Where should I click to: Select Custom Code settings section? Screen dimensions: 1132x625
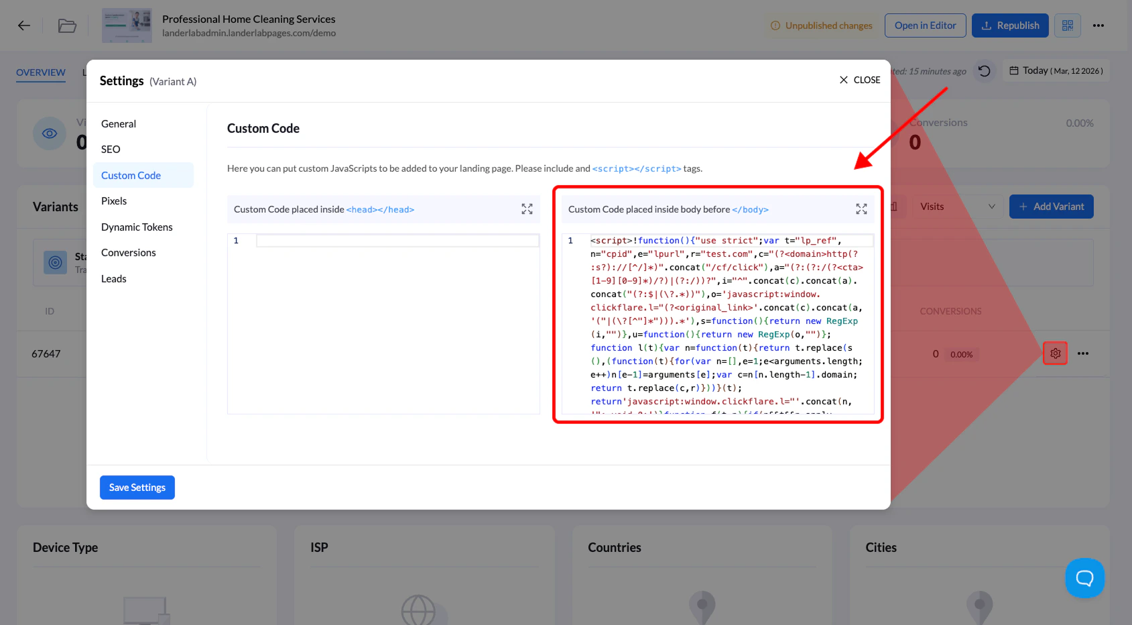coord(143,175)
